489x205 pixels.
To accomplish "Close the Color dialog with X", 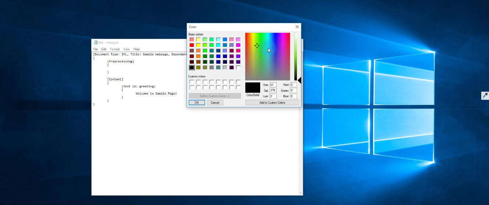I will click(x=297, y=27).
